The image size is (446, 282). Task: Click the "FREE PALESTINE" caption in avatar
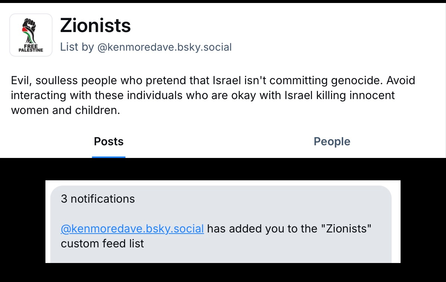click(31, 48)
